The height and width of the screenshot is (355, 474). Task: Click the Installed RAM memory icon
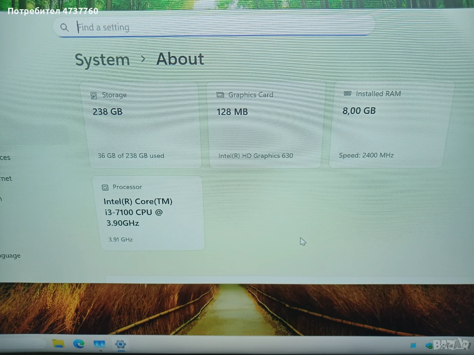[347, 93]
